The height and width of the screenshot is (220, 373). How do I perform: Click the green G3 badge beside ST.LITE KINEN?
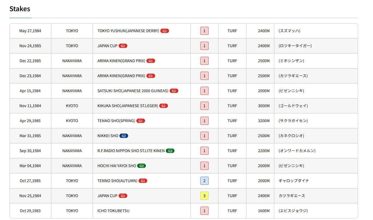(x=170, y=151)
